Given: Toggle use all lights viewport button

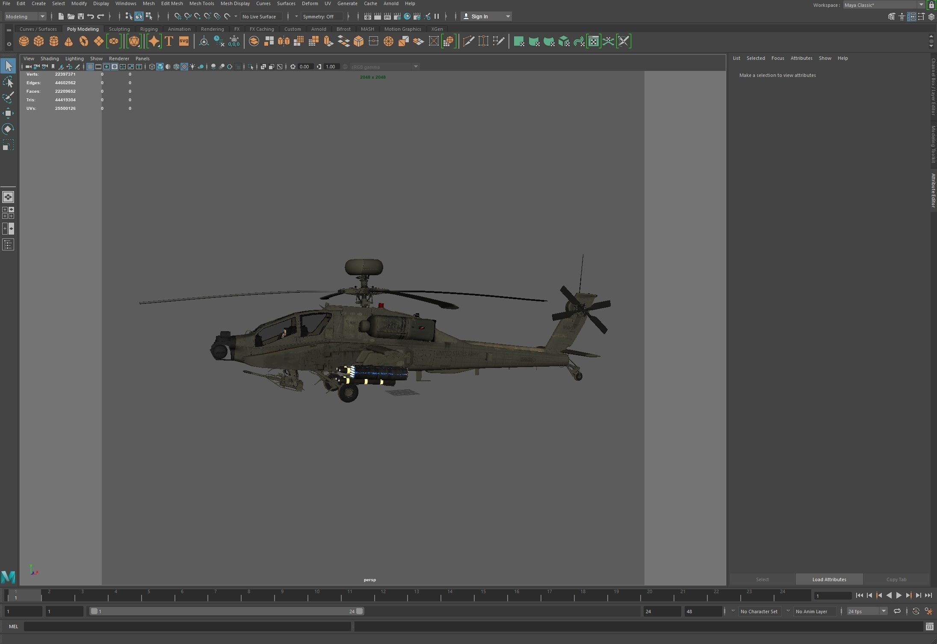Looking at the screenshot, I should point(192,67).
